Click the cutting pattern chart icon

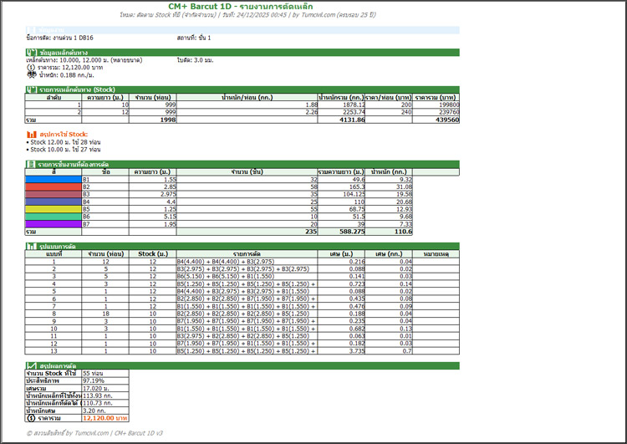coord(31,248)
